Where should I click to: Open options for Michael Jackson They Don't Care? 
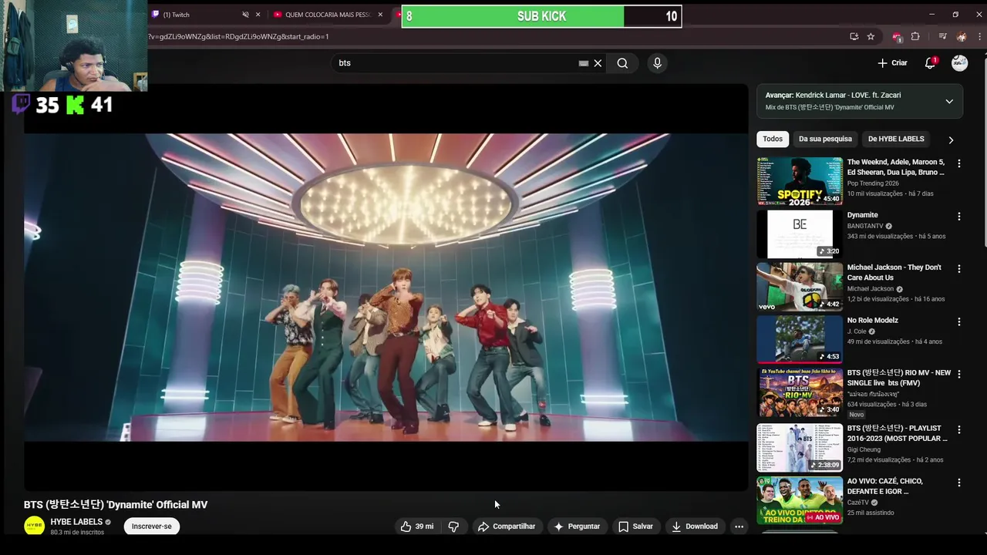click(959, 269)
